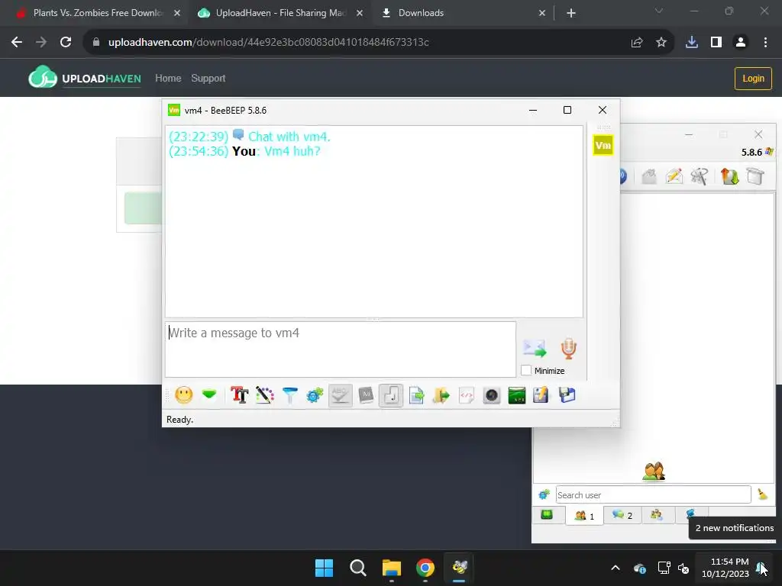782x586 pixels.
Task: Open the emoticon picker in chat toolbar
Action: coord(183,395)
